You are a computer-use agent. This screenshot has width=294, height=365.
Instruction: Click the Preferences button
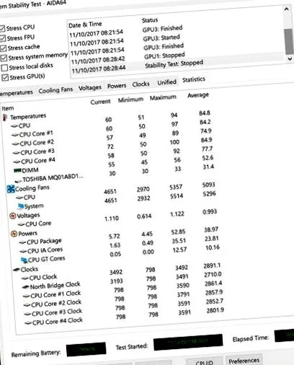(x=244, y=361)
